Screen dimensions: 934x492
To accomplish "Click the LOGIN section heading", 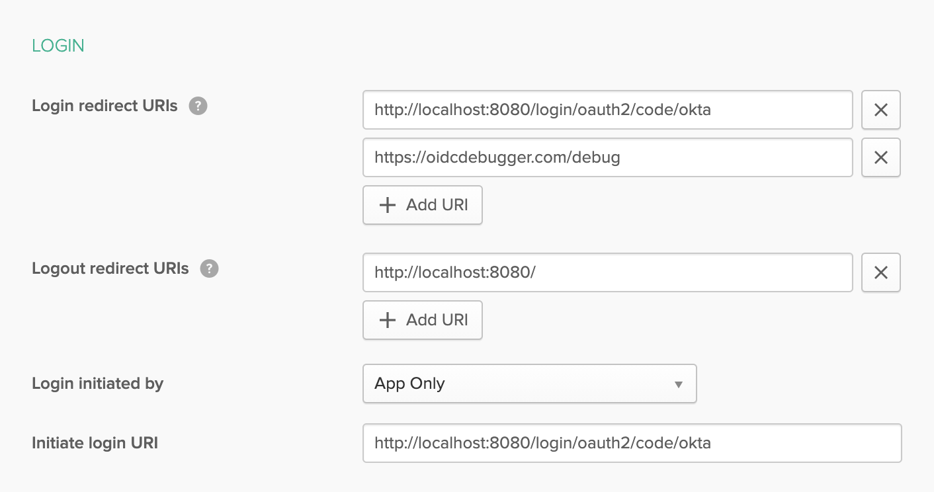I will 58,46.
